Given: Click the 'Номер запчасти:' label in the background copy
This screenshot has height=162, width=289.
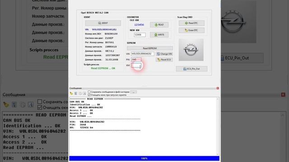Looking at the screenshot, I should 48,16.
